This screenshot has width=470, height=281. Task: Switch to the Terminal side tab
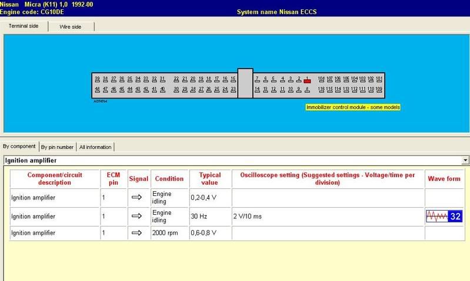[x=24, y=26]
